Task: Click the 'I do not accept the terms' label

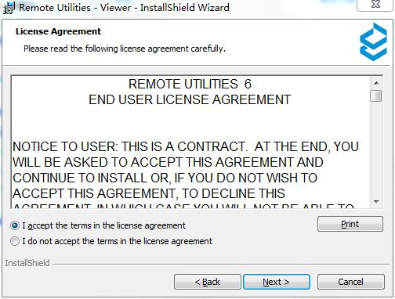Action: [117, 241]
